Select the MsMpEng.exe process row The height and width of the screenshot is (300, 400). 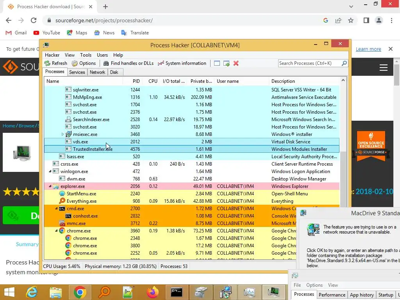(x=191, y=97)
